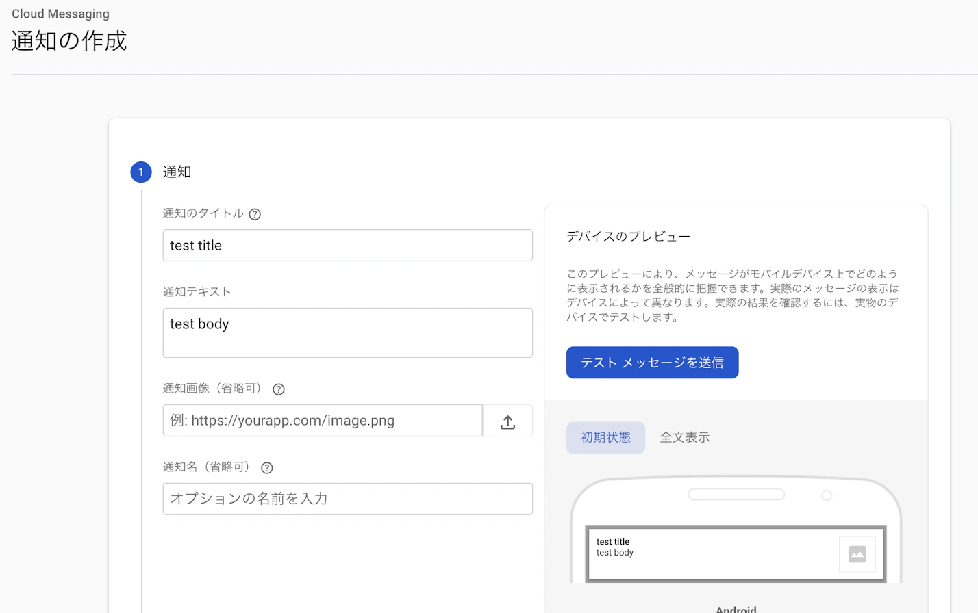Viewport: 978px width, 613px height.
Task: Click help icon next to 通知のタイトル
Action: coord(255,214)
